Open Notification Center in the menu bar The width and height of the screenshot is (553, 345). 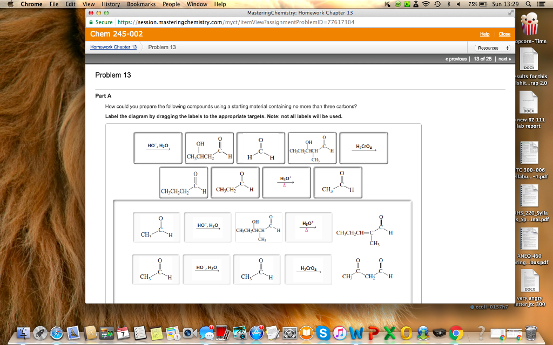[x=542, y=4]
